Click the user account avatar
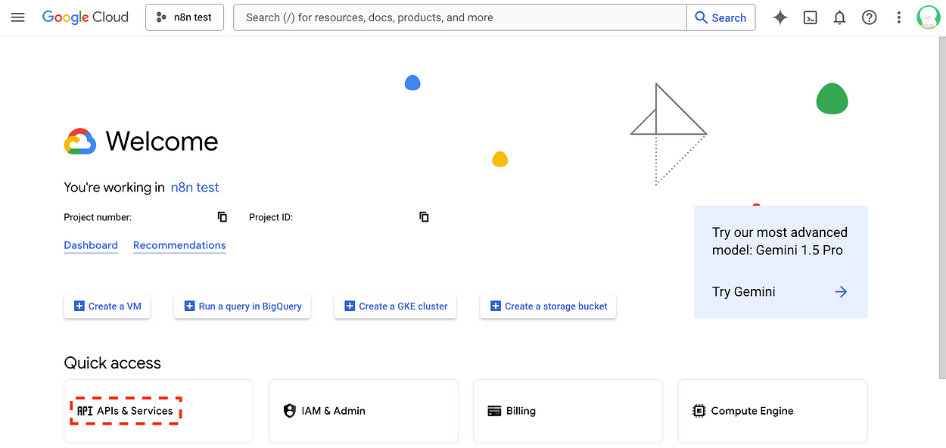The height and width of the screenshot is (448, 946). (x=929, y=17)
